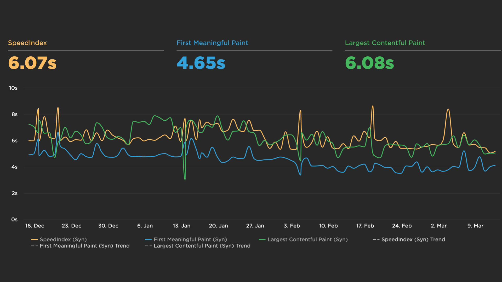Click the 6.07s SpeedIndex value

[x=32, y=63]
